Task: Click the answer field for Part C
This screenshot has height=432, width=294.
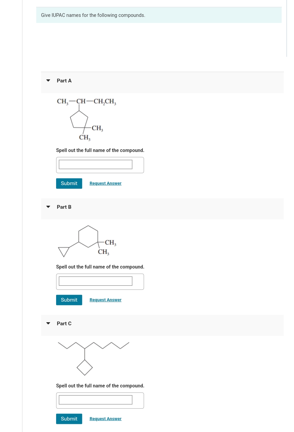Action: 95,400
